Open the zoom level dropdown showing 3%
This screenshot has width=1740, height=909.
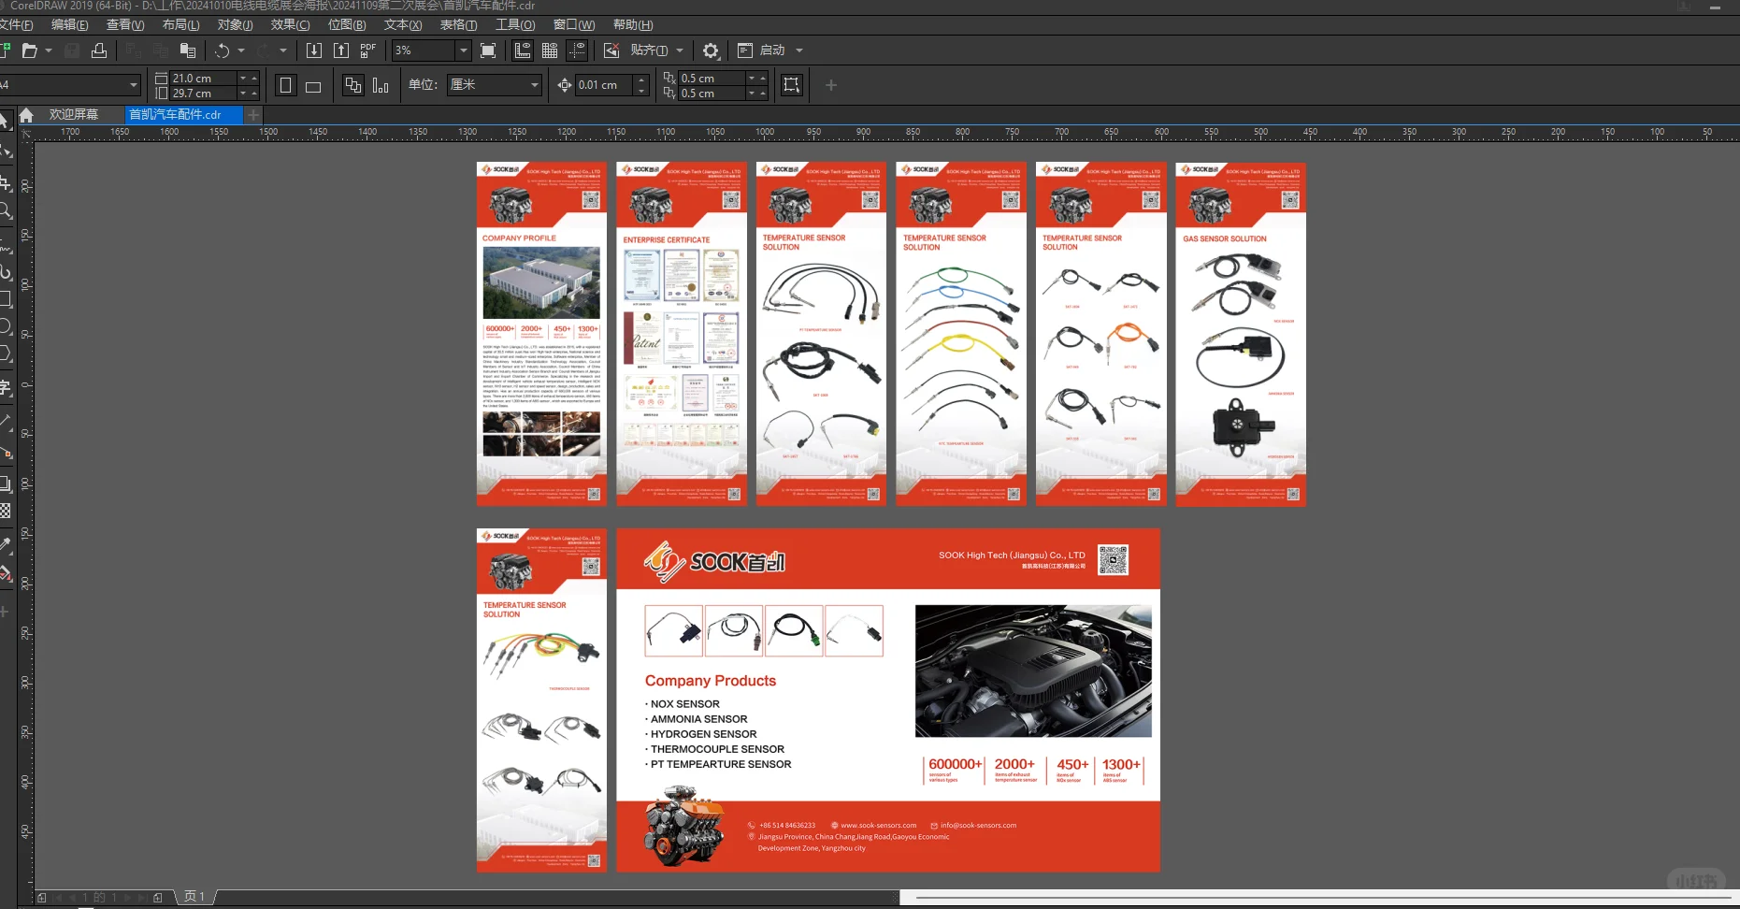[463, 50]
